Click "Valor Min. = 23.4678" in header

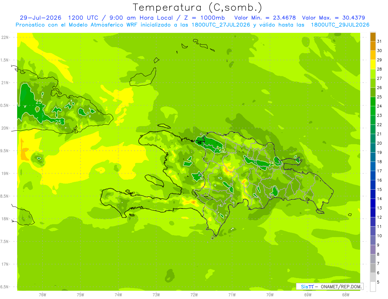pos(265,18)
